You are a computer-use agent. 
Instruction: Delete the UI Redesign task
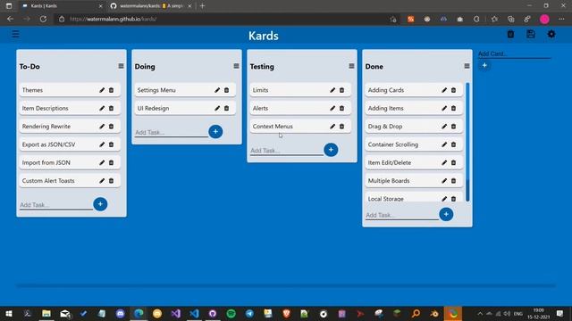click(226, 108)
